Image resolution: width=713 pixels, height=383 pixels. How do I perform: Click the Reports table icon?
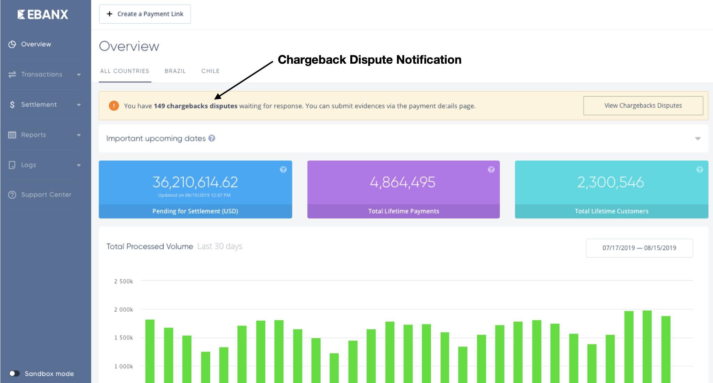[12, 135]
